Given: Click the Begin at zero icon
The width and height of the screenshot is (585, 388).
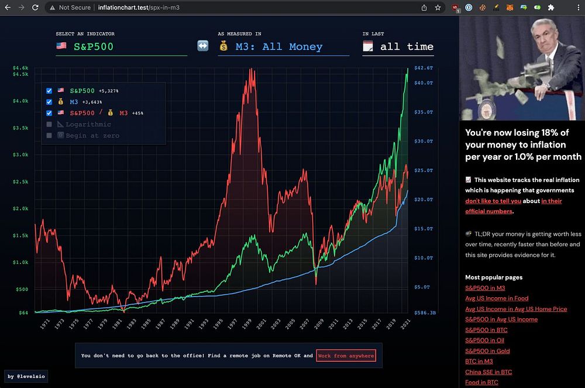Looking at the screenshot, I should point(60,135).
